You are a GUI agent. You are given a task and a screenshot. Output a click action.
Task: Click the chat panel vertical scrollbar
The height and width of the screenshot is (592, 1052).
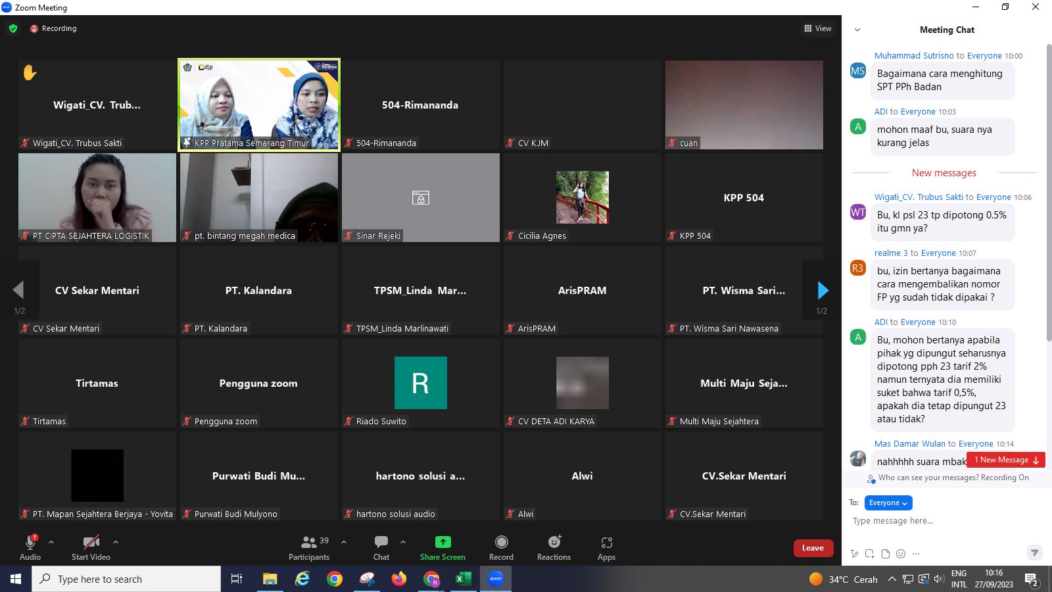pyautogui.click(x=1049, y=197)
